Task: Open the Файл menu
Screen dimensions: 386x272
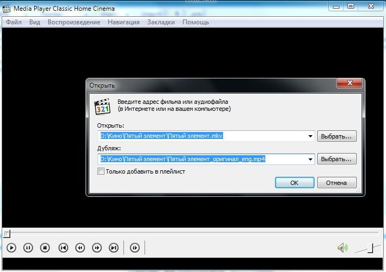Action: 14,22
